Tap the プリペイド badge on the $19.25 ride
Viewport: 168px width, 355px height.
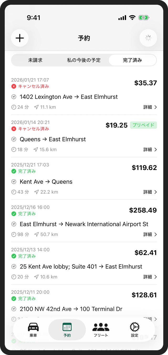pos(143,125)
